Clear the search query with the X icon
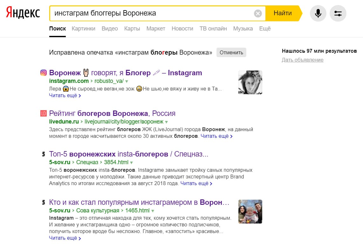The width and height of the screenshot is (363, 247). pos(258,13)
